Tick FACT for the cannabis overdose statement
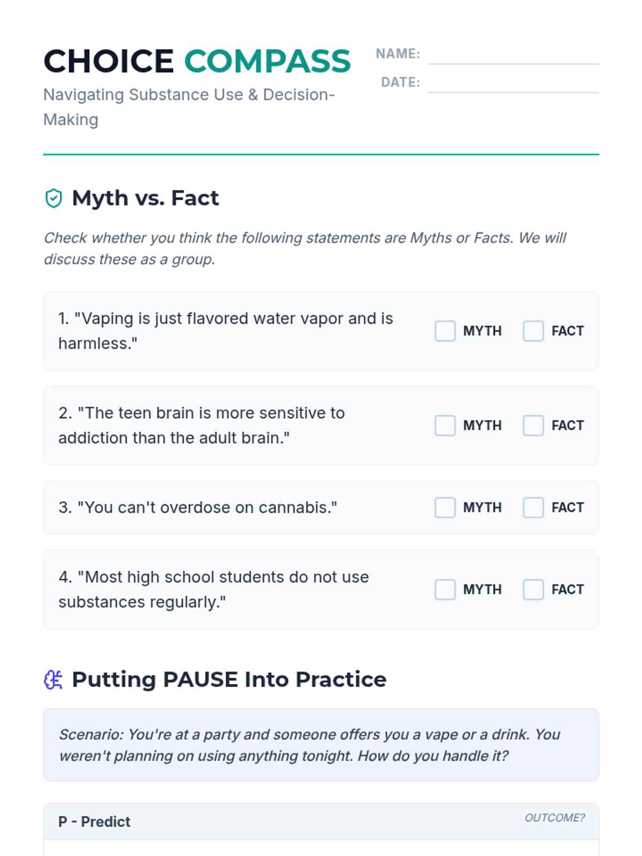Viewport: 642px width, 856px height. (533, 508)
